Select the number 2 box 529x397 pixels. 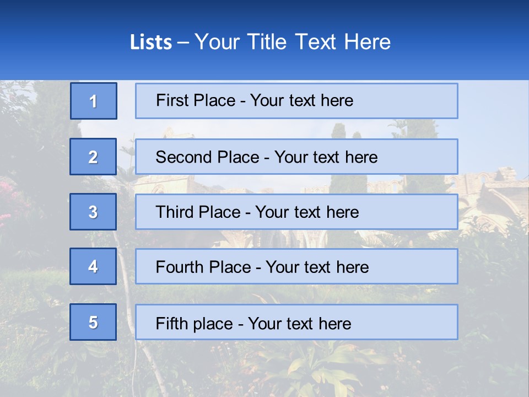pyautogui.click(x=93, y=157)
